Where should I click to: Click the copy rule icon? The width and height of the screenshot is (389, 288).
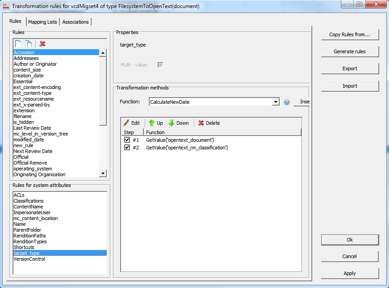click(29, 43)
